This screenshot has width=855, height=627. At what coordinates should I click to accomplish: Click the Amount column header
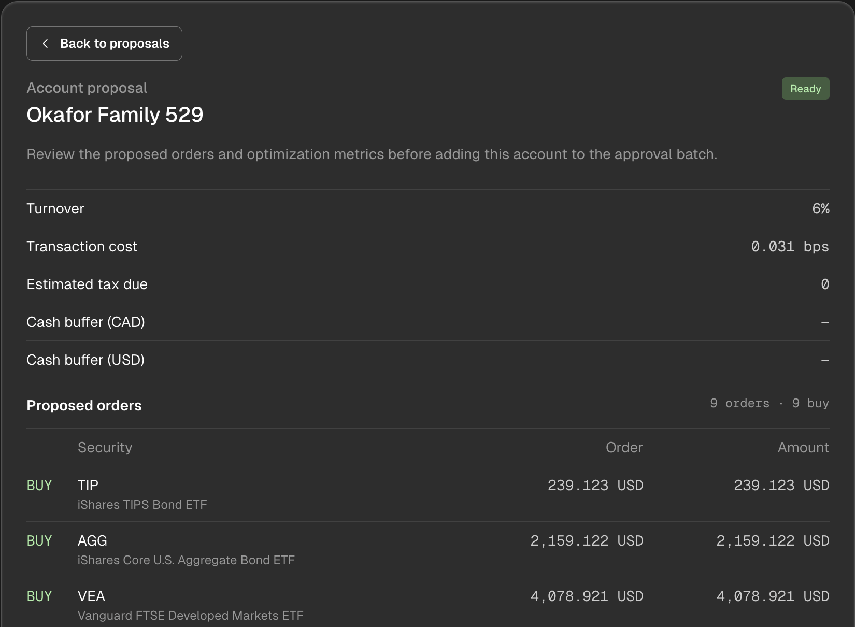[803, 447]
